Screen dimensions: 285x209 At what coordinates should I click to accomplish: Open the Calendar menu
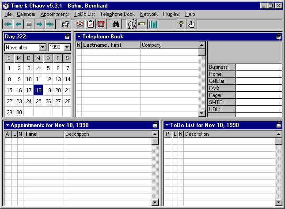coord(26,14)
